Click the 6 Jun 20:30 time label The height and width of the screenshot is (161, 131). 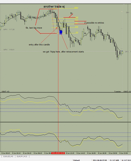click(113, 153)
